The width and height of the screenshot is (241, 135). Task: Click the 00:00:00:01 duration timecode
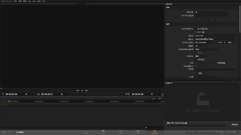coord(47,94)
